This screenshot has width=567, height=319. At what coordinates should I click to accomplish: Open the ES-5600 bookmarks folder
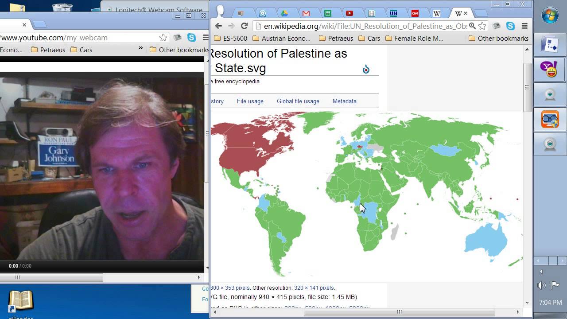click(230, 39)
